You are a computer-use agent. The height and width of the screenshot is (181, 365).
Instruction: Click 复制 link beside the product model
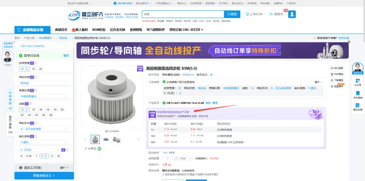coord(208,103)
